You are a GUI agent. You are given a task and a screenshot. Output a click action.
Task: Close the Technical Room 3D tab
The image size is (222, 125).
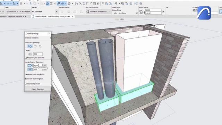coord(73,17)
